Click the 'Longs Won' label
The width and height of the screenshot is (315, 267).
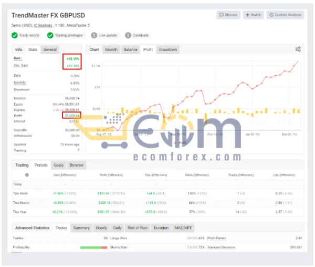(x=119, y=238)
